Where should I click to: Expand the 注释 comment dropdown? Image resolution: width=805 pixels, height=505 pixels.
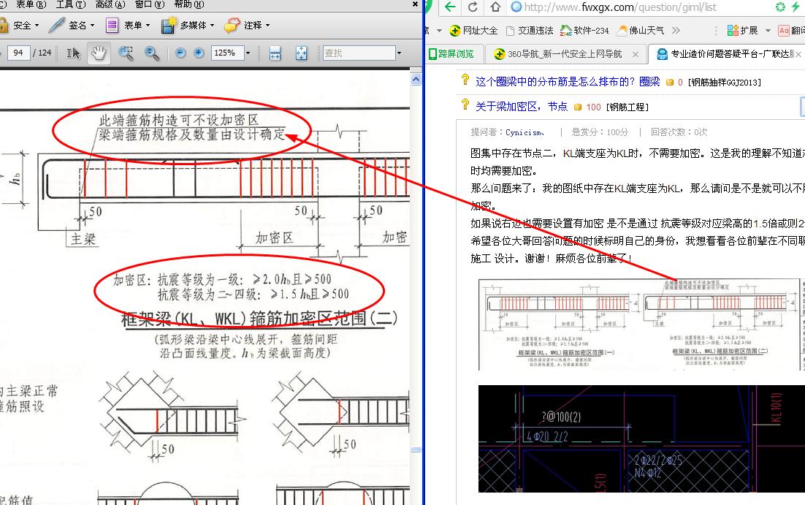coord(267,25)
